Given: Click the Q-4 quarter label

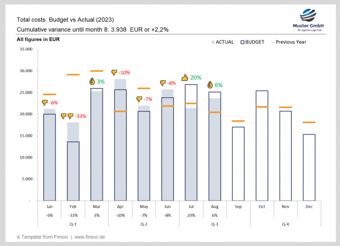Looking at the screenshot, I should pyautogui.click(x=285, y=224).
